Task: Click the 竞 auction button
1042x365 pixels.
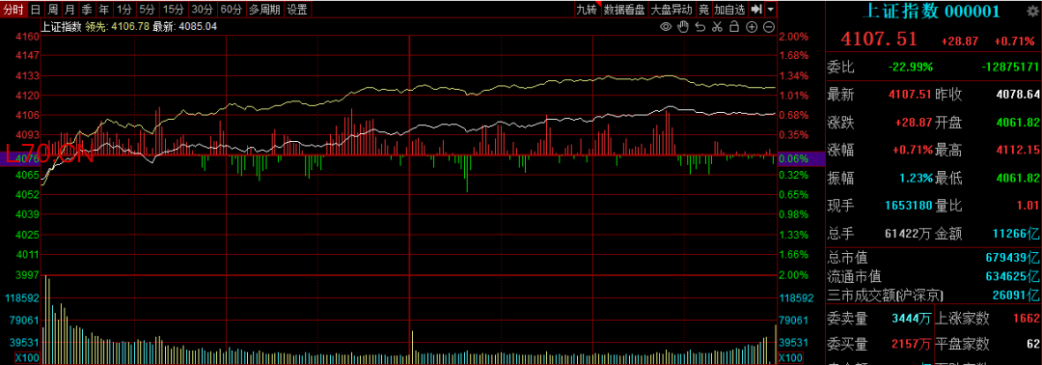Action: tap(703, 10)
